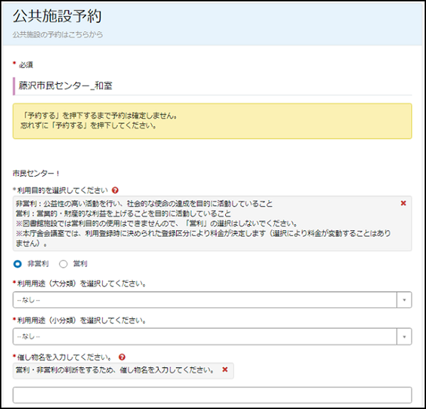The width and height of the screenshot is (426, 409).
Task: Click the 催し物名 text input field
Action: pyautogui.click(x=212, y=395)
